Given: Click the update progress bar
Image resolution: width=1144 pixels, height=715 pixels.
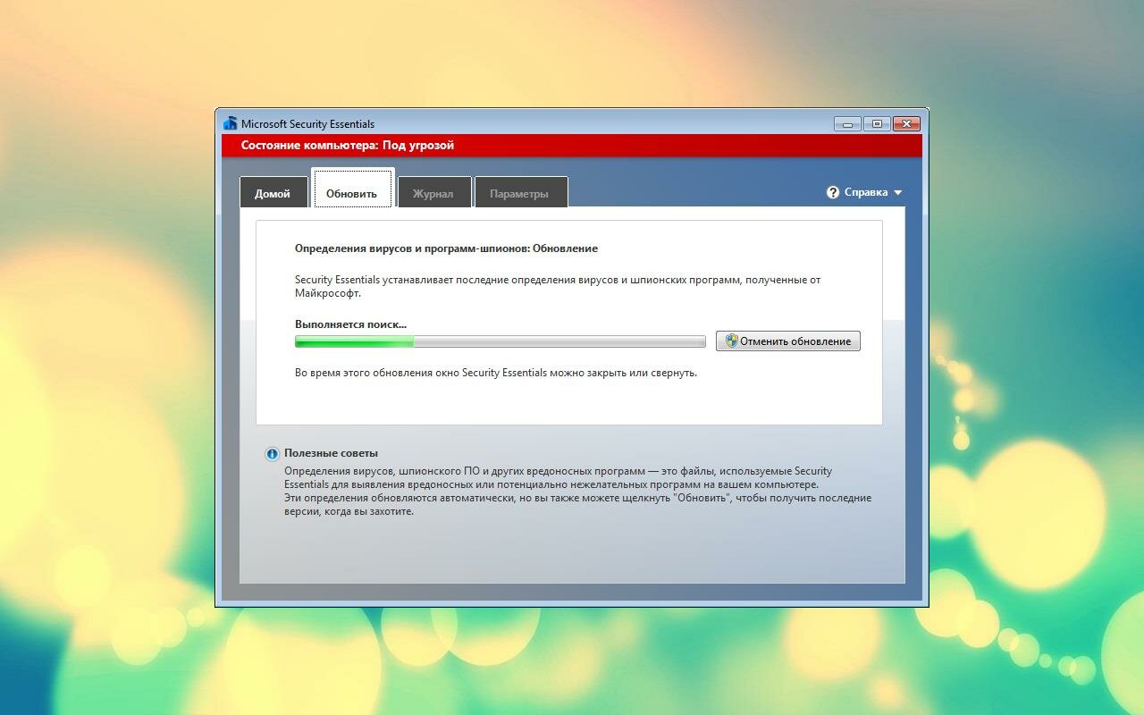Looking at the screenshot, I should pyautogui.click(x=500, y=341).
